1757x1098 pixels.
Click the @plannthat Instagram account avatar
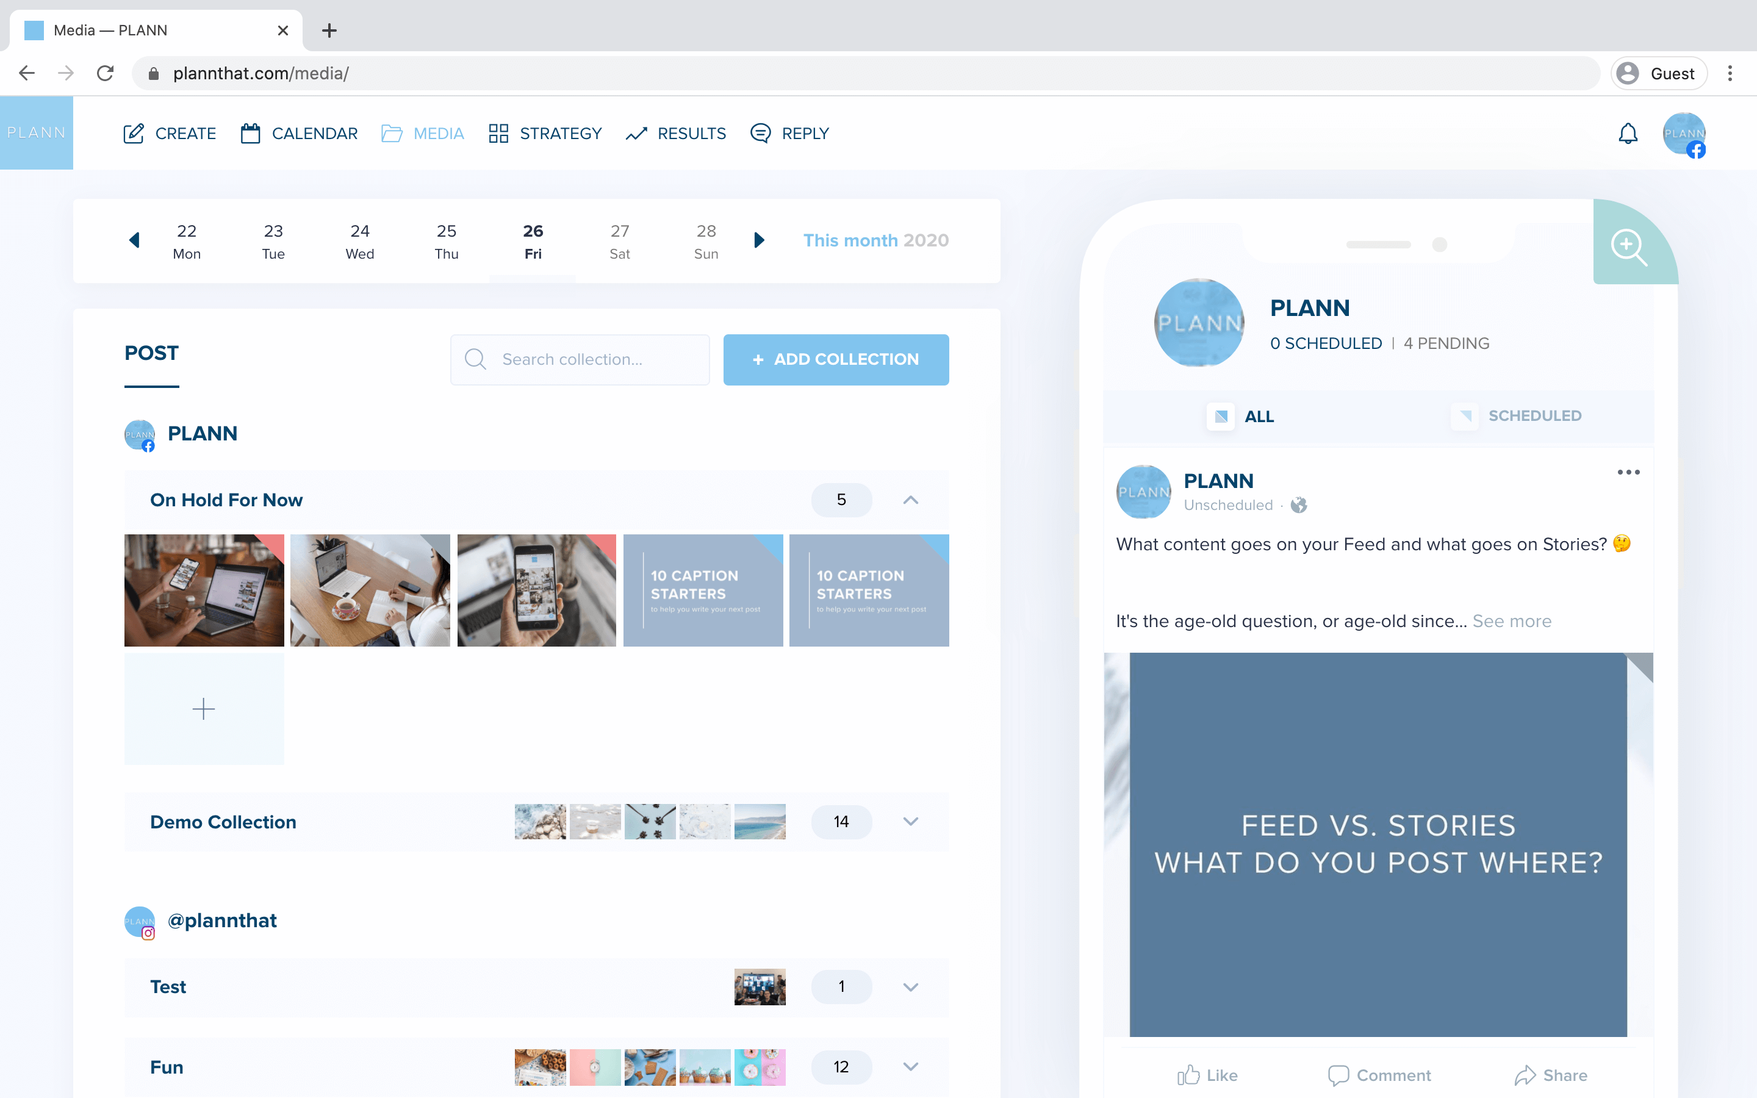click(x=139, y=922)
